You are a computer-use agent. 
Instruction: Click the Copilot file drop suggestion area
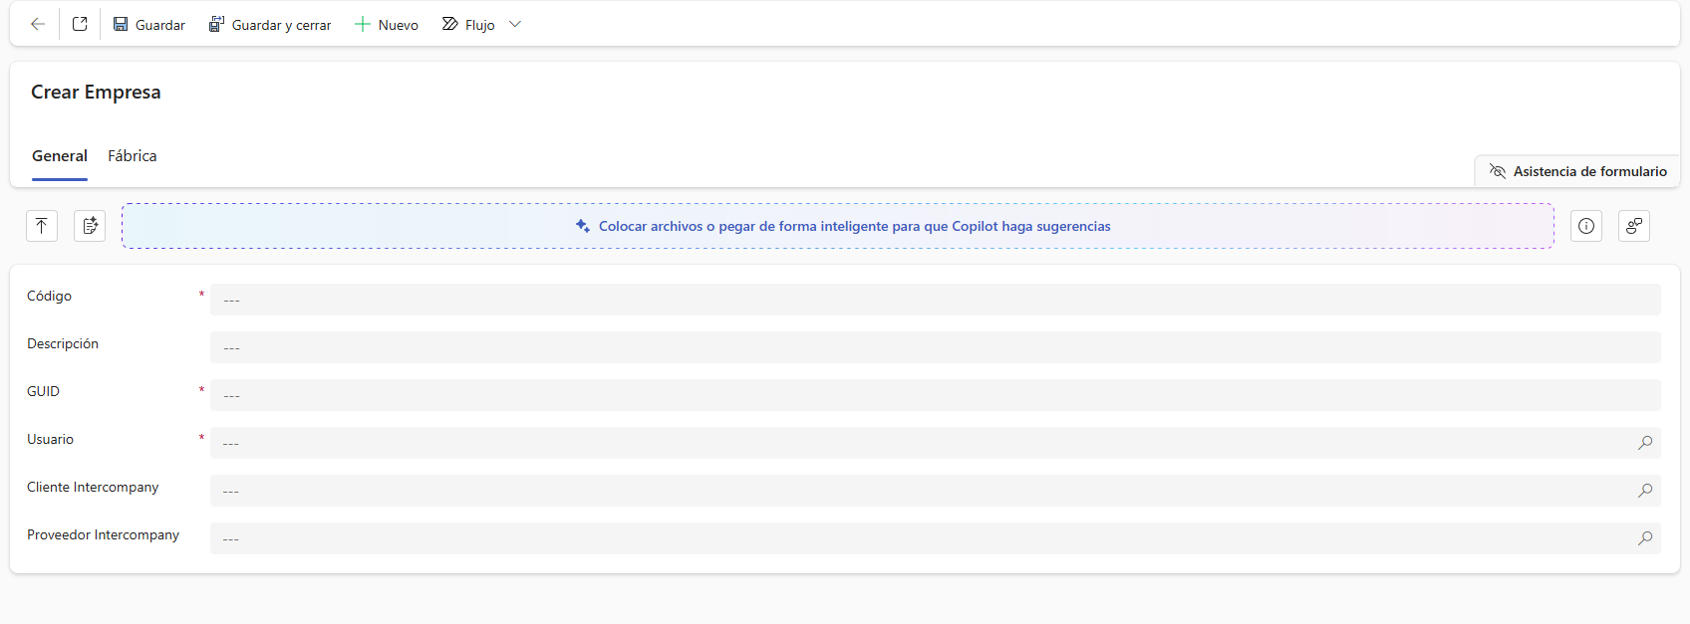coord(837,226)
